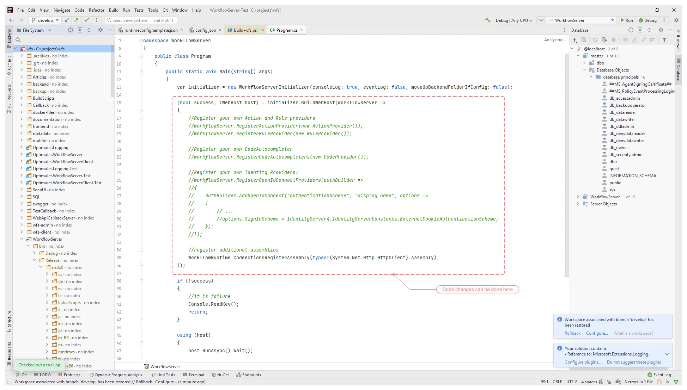Click the Rollback link in notification
The height and width of the screenshot is (390, 687).
(x=572, y=333)
